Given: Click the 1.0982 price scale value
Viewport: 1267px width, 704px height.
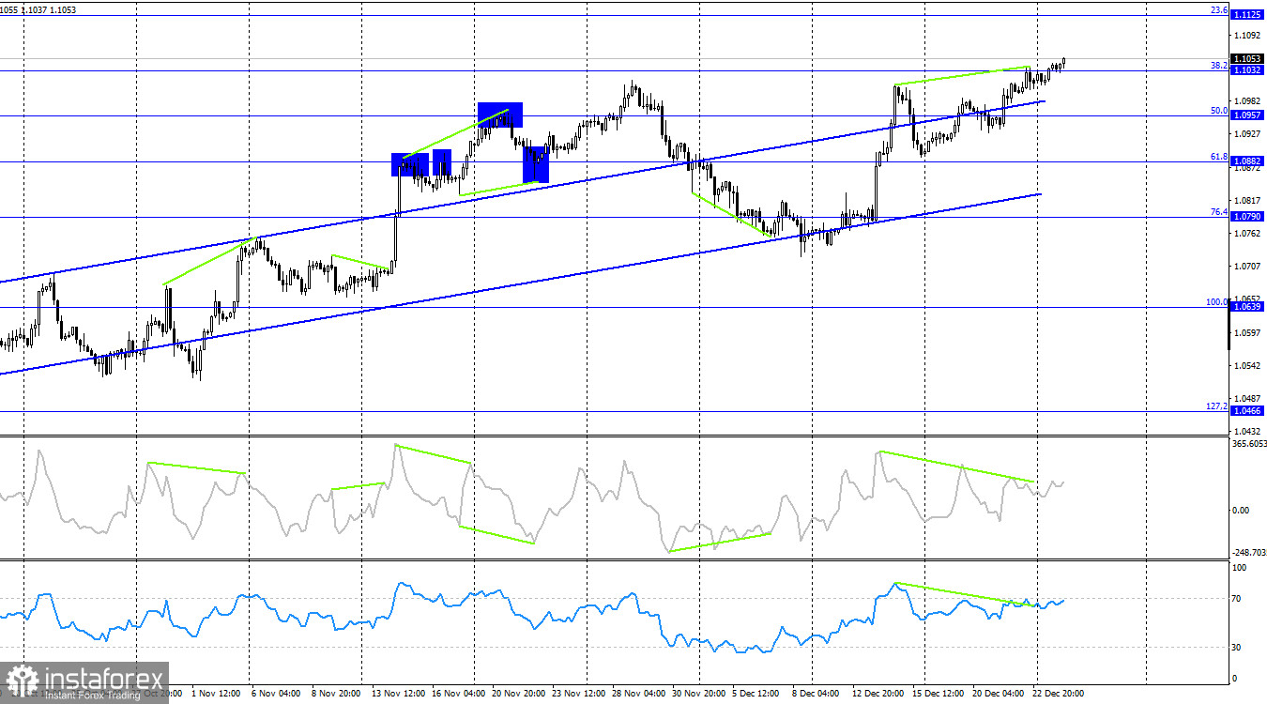Looking at the screenshot, I should tap(1248, 100).
